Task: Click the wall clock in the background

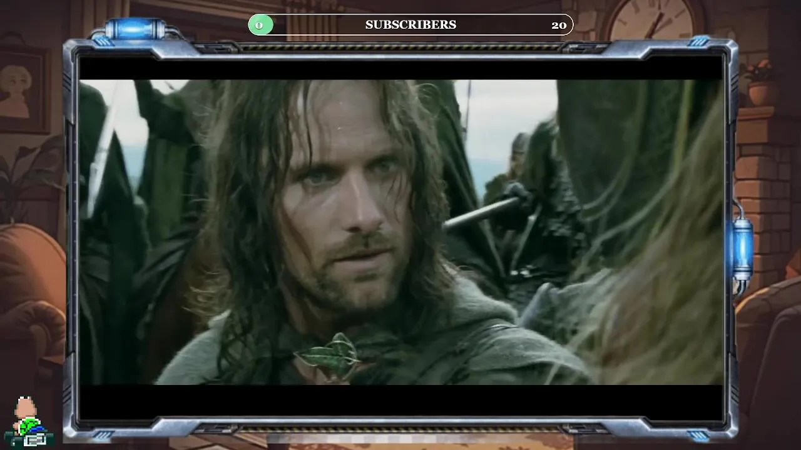Action: point(652,20)
